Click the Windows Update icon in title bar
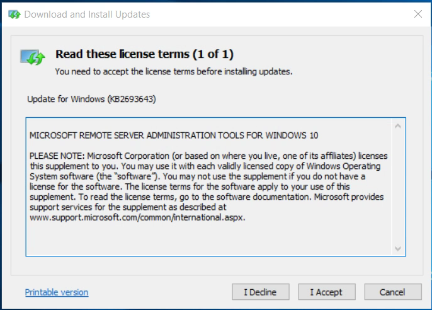Image resolution: width=432 pixels, height=310 pixels. click(14, 14)
